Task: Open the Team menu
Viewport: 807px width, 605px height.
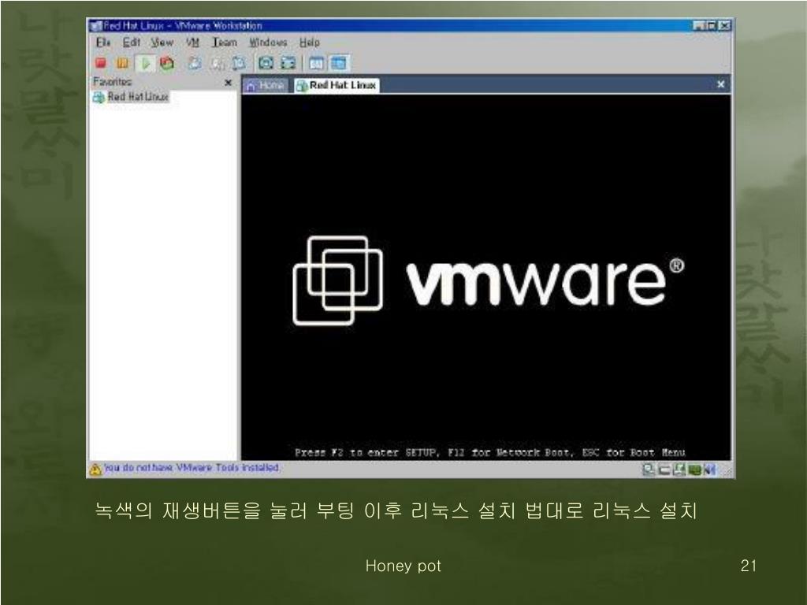Action: tap(224, 43)
